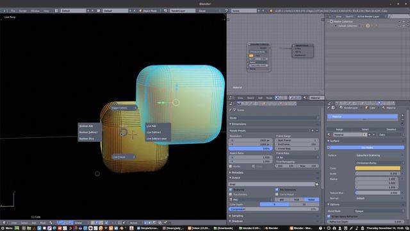Adjust the resolution percentage slider
The height and width of the screenshot is (231, 410).
[x=250, y=148]
